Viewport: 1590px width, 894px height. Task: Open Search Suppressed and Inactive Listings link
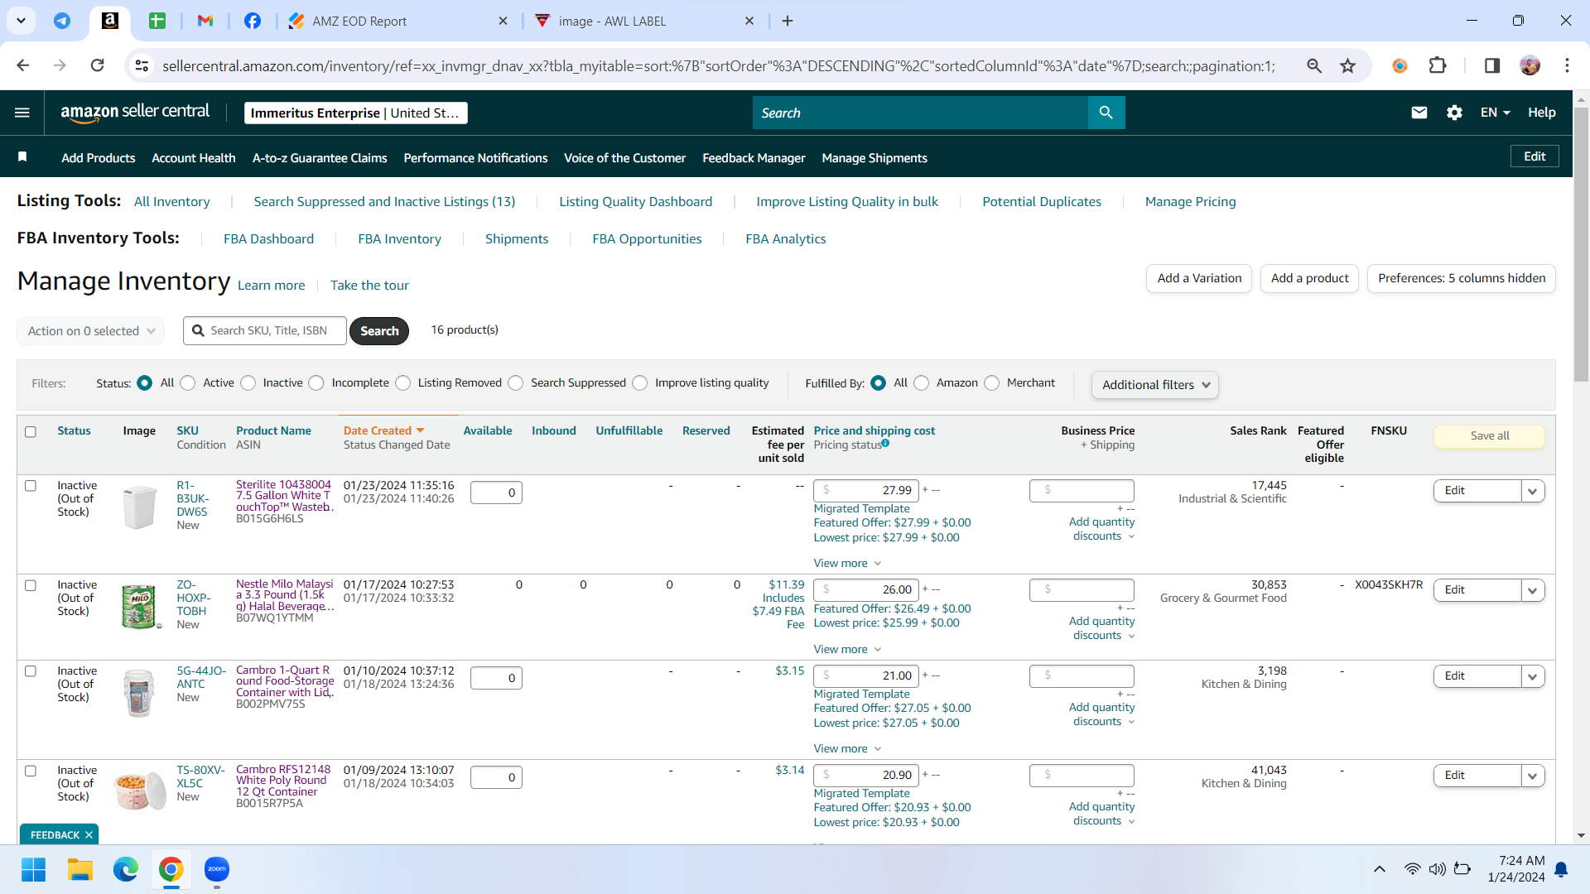384,202
